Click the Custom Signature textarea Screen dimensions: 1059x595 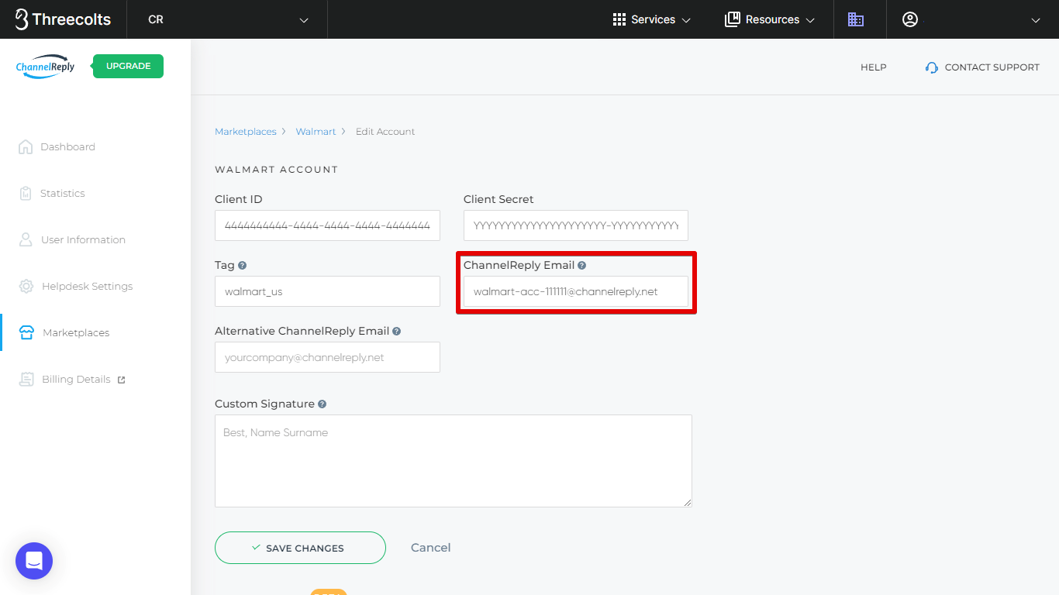tap(453, 461)
